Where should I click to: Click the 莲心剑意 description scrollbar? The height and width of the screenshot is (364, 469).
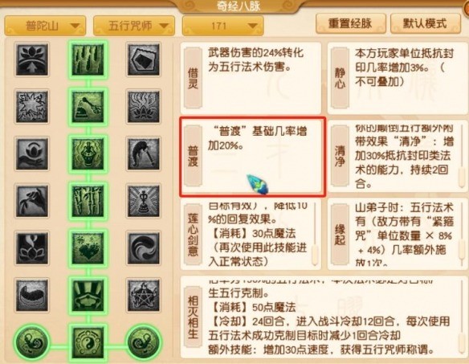314,235
